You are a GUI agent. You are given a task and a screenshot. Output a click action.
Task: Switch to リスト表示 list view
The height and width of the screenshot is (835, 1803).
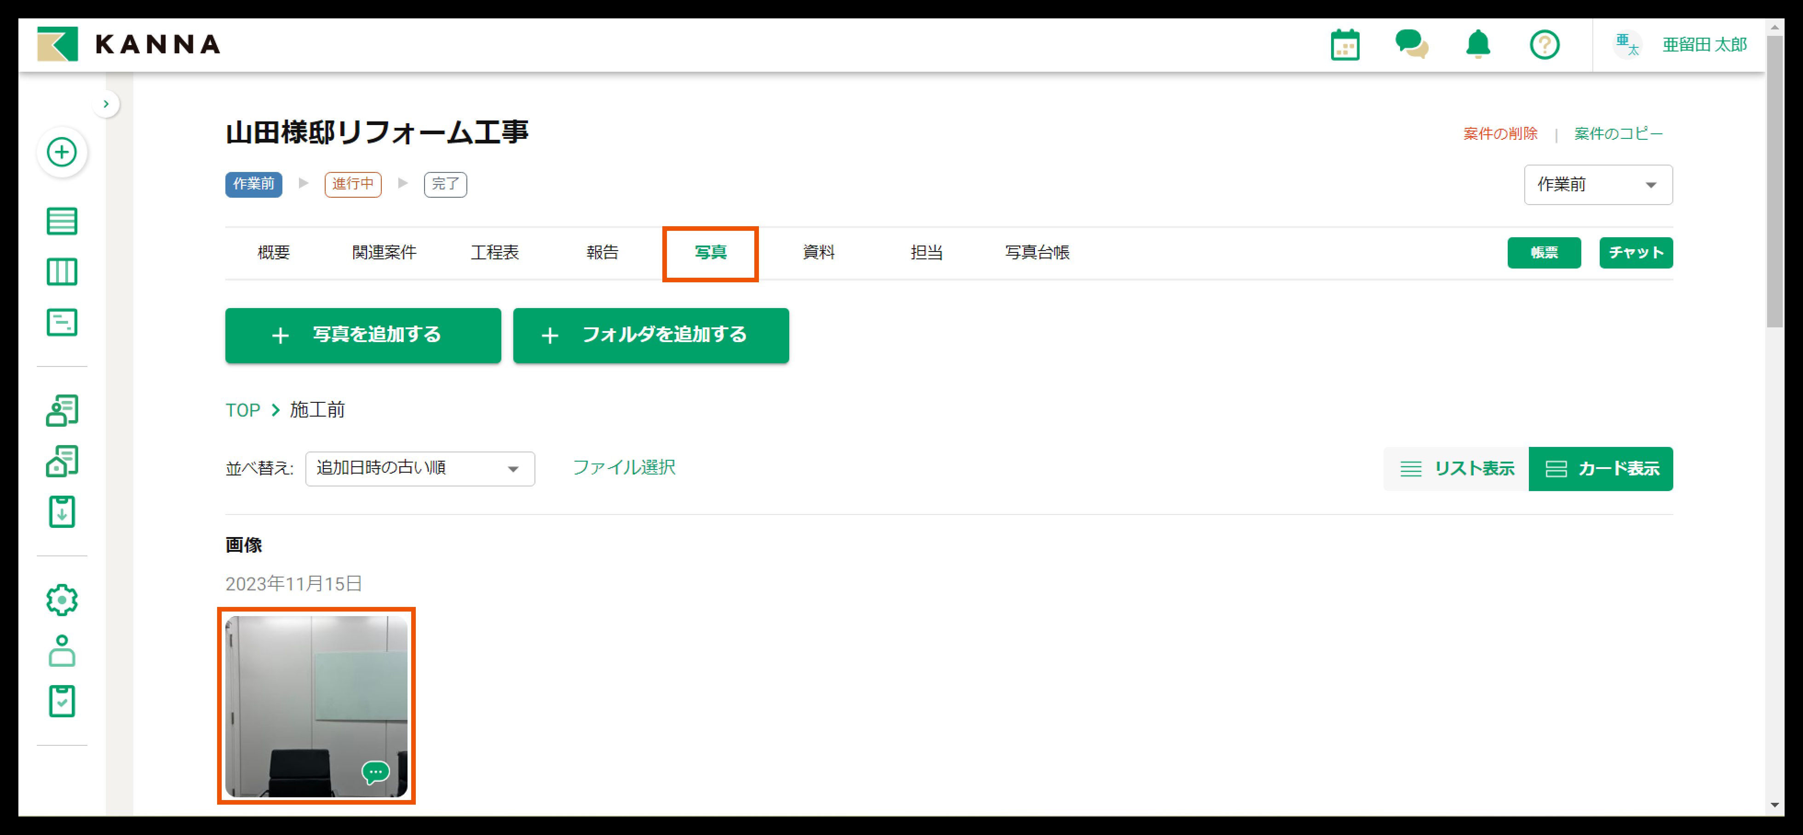1457,469
